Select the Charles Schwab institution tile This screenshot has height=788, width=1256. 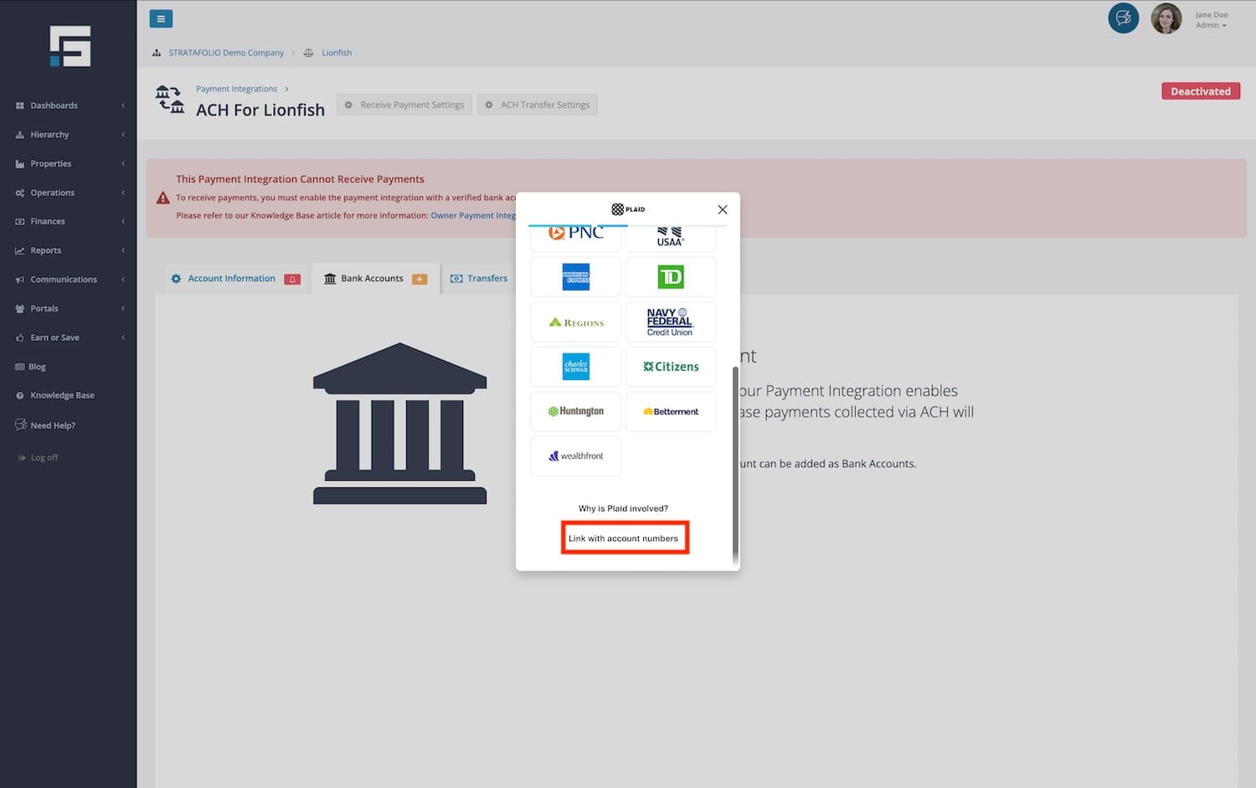pos(575,367)
